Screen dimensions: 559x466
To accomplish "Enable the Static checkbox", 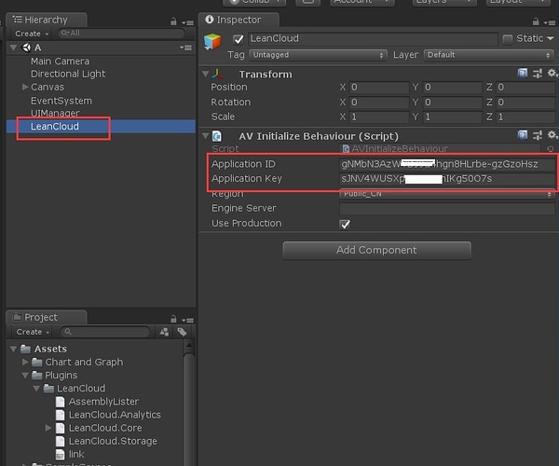I will (x=508, y=38).
